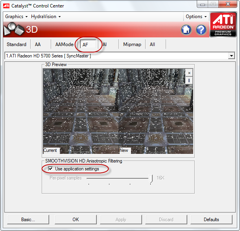Click the Apply button
Screen dimensions: 240x231
[x=121, y=220]
